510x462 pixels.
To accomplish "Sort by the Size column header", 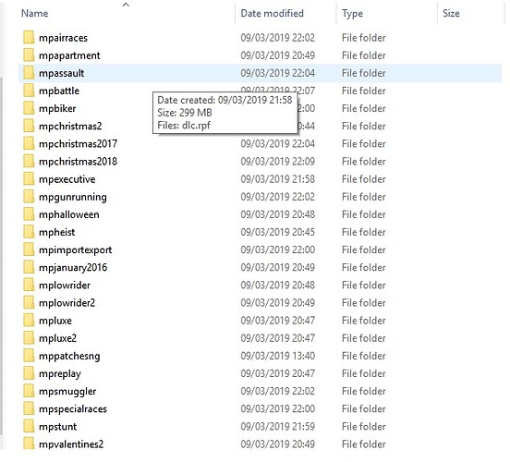I will pos(451,13).
